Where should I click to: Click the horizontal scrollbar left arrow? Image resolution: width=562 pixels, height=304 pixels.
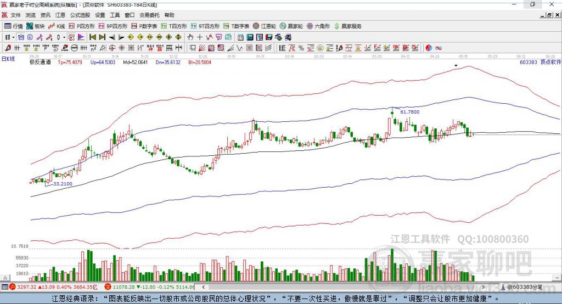(204, 287)
